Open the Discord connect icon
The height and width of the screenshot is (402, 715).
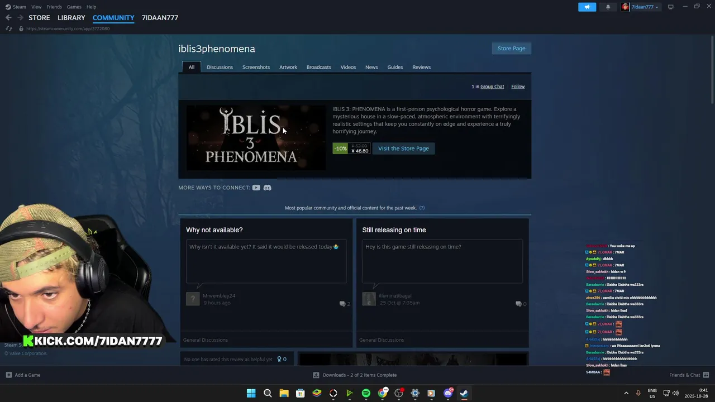(x=267, y=188)
